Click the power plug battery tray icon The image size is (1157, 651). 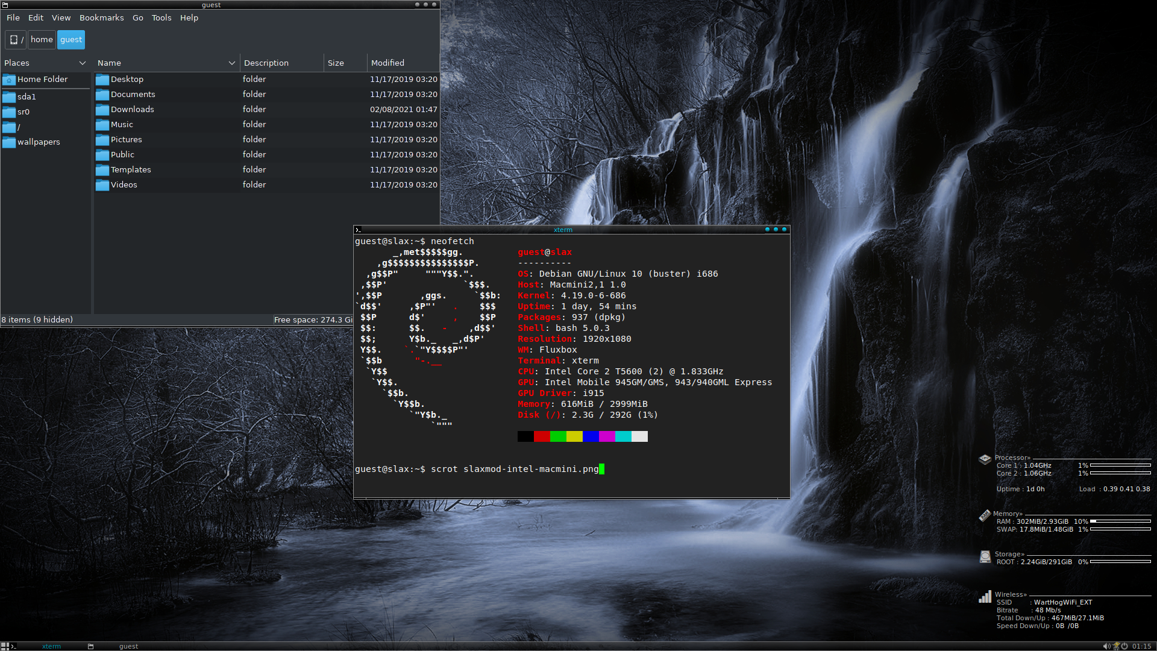point(1116,646)
